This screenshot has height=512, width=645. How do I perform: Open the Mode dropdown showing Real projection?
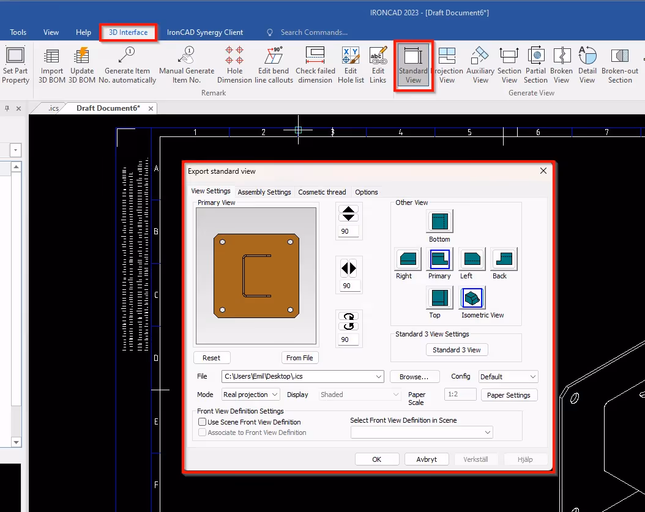pos(250,395)
